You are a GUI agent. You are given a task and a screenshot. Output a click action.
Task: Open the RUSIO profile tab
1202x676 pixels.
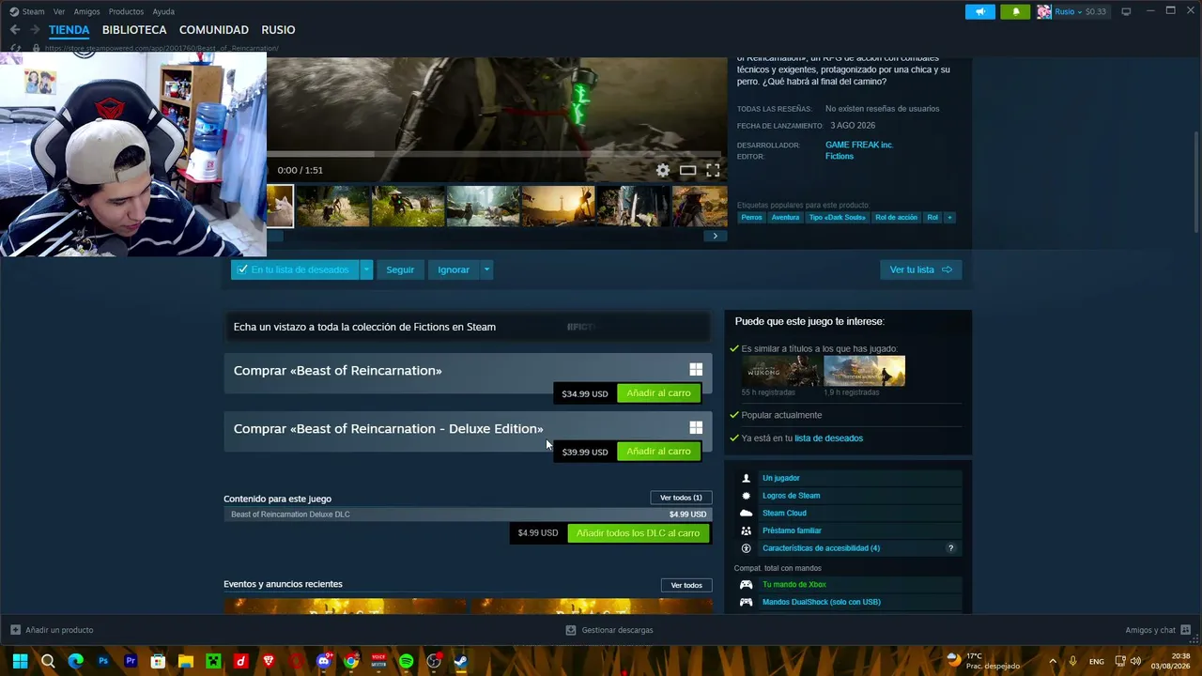pyautogui.click(x=278, y=30)
